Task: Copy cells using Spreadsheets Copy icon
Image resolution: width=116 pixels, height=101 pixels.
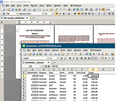Action: (x=55, y=54)
